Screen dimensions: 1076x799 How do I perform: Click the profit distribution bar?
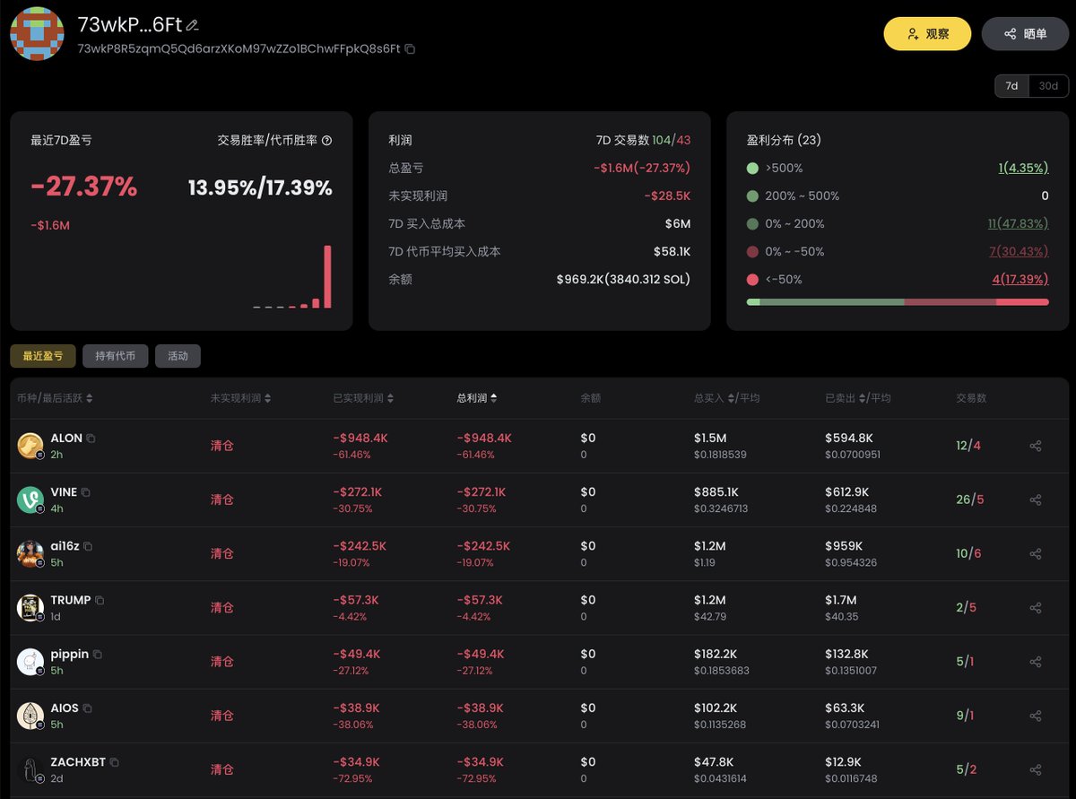pyautogui.click(x=898, y=302)
